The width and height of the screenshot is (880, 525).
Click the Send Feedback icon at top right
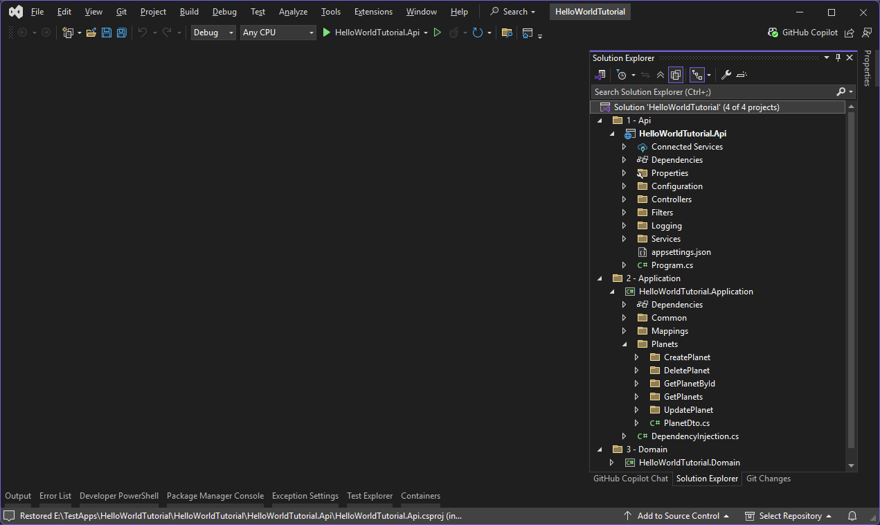tap(867, 33)
